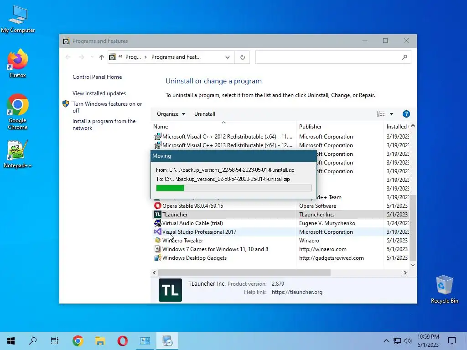Open recent locations dropdown arrow
The height and width of the screenshot is (350, 467).
click(92, 57)
